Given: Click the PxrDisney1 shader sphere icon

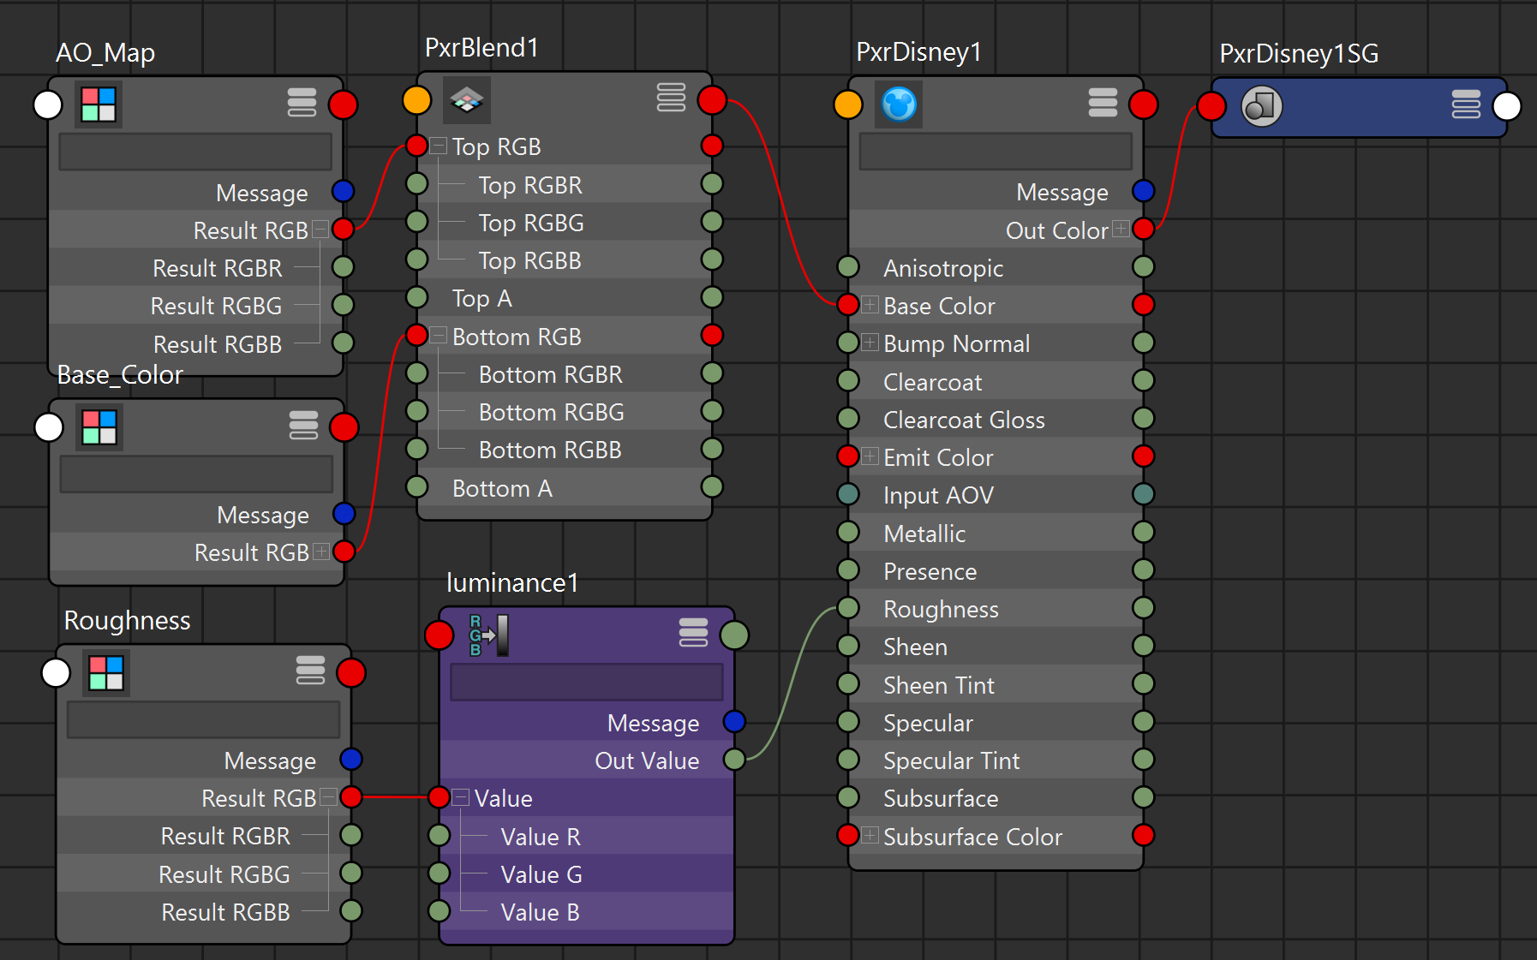Looking at the screenshot, I should (x=899, y=104).
